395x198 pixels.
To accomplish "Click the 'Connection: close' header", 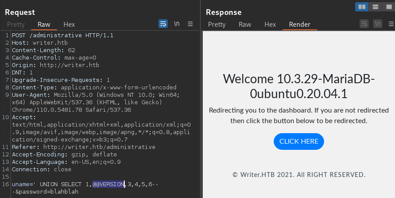I will [42, 169].
